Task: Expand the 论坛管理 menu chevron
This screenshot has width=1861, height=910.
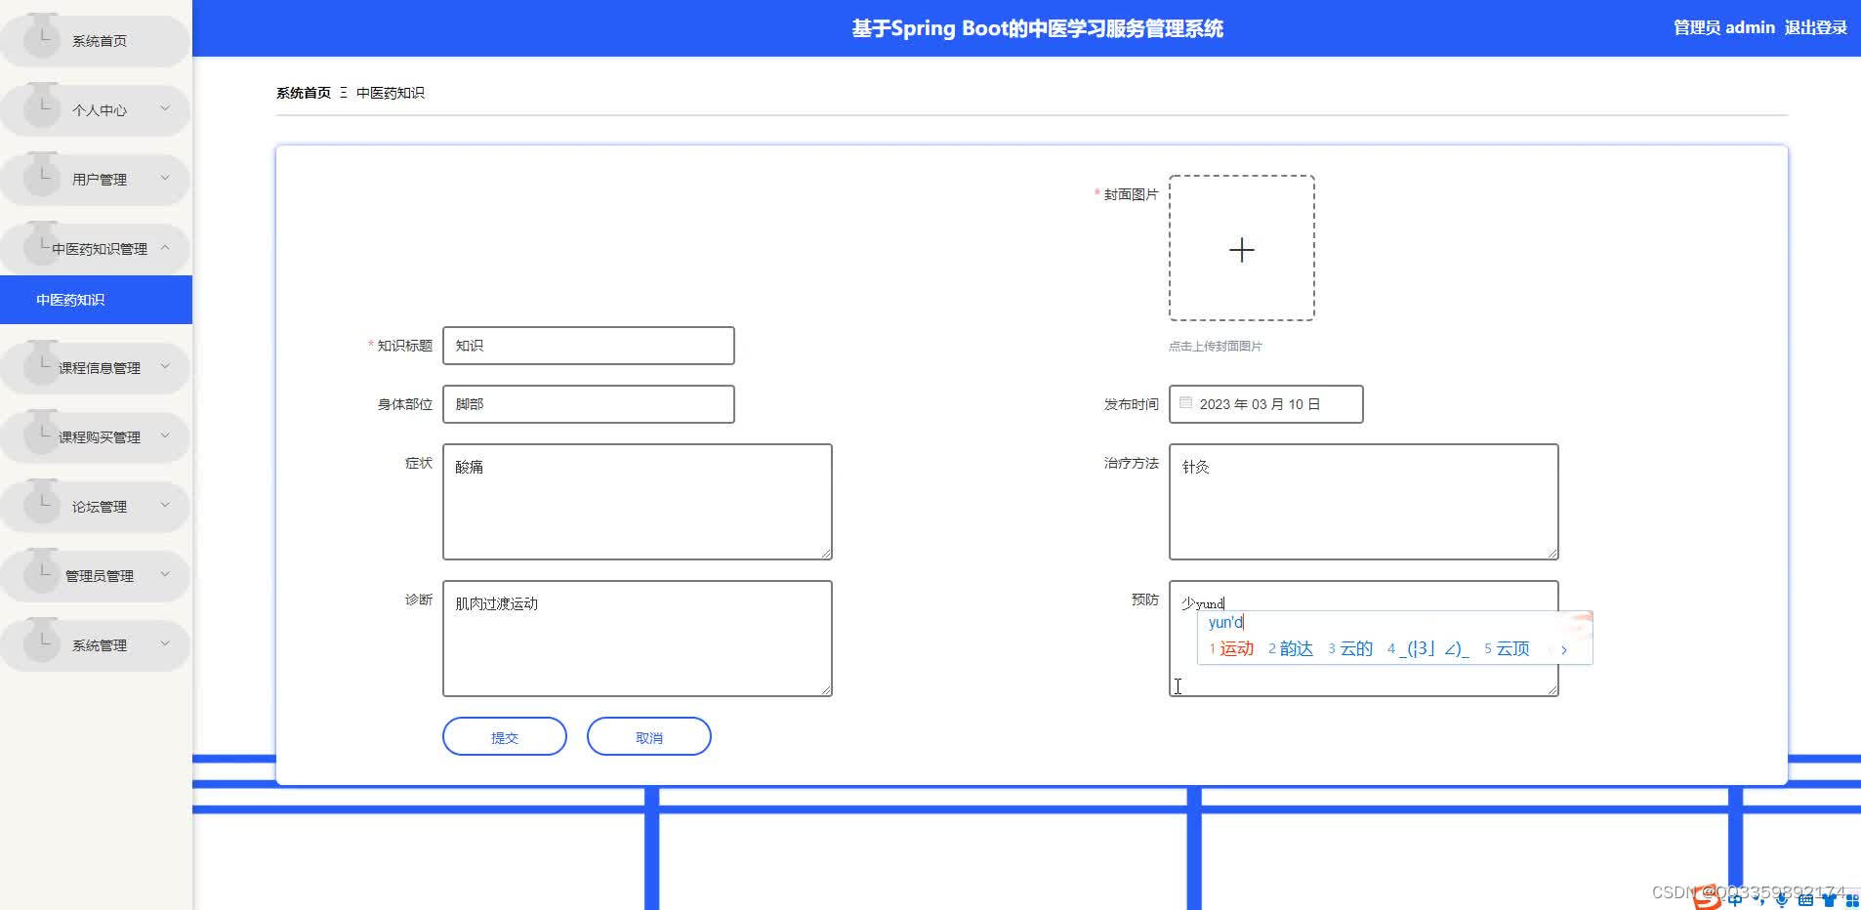Action: pos(165,505)
